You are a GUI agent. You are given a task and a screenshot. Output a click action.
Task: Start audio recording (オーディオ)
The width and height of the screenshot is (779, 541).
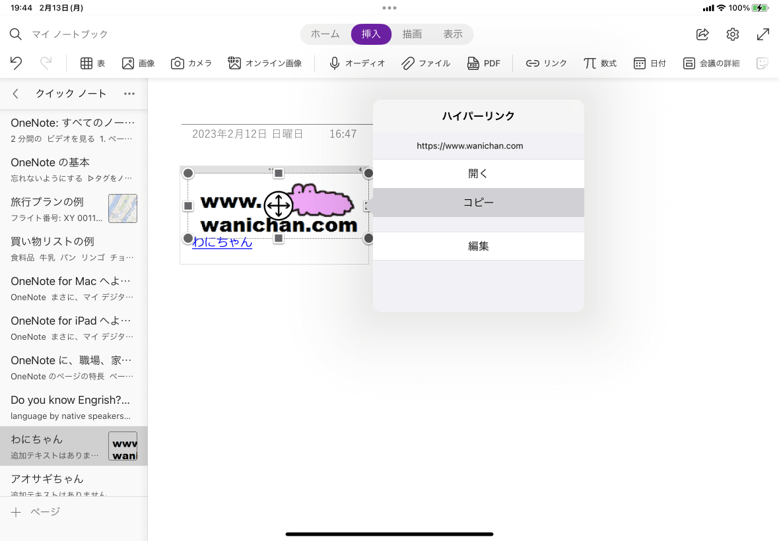click(x=356, y=63)
